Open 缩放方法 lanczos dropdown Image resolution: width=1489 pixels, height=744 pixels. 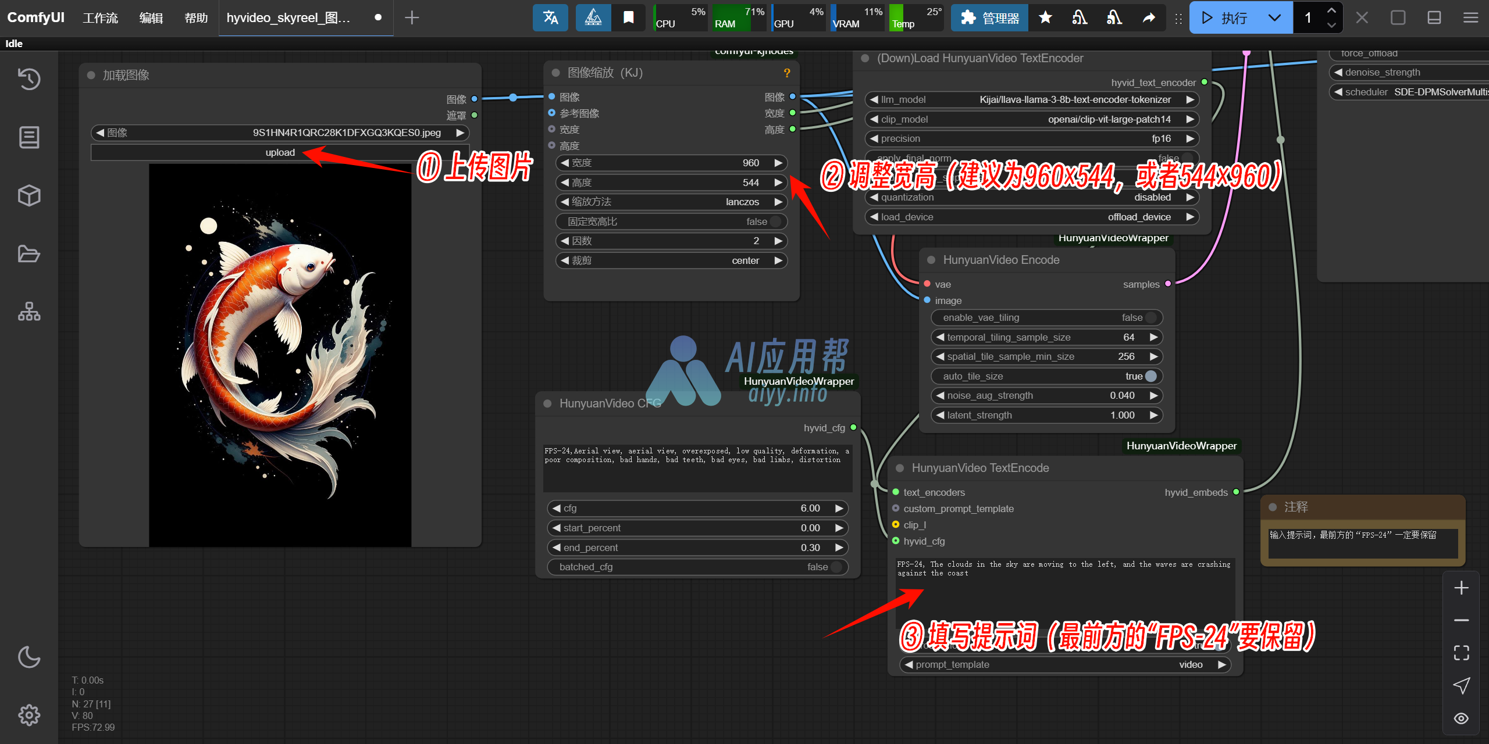(671, 202)
